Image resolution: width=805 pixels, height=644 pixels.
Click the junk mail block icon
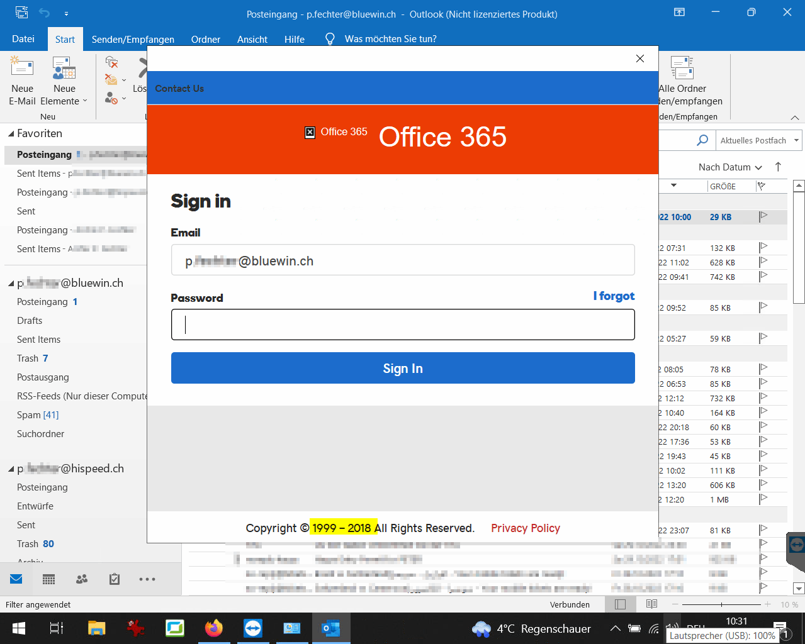(x=111, y=97)
